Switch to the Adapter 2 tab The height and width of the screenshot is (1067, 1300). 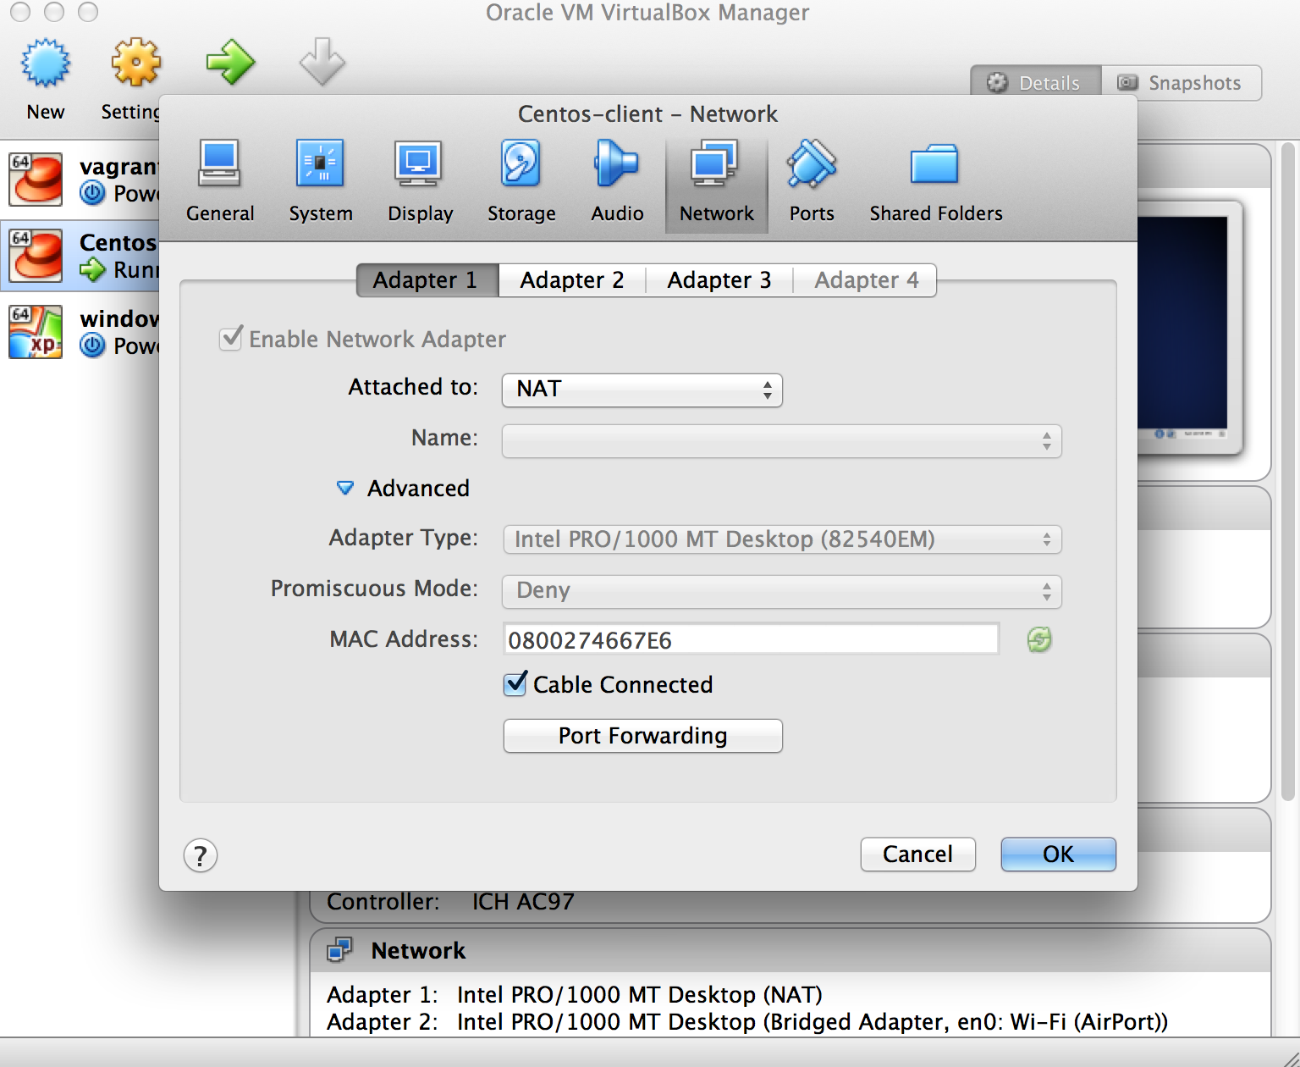[x=572, y=280]
